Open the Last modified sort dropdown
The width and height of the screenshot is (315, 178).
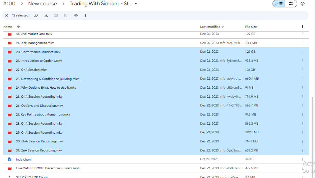pyautogui.click(x=212, y=27)
